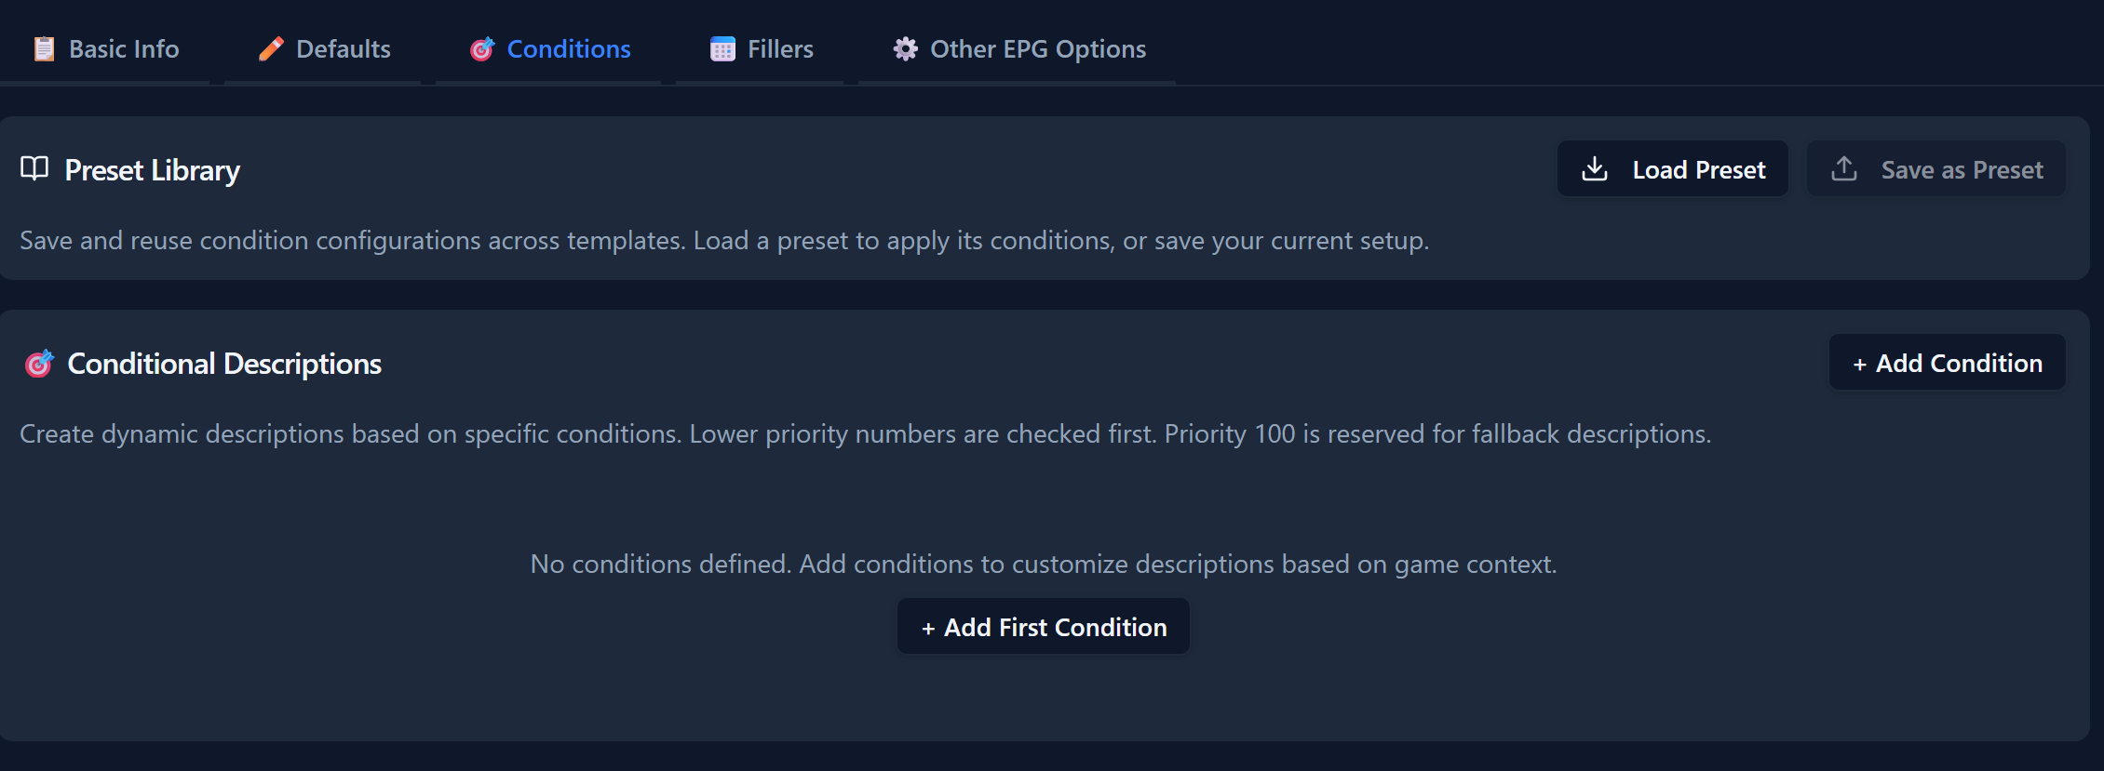Screen dimensions: 2104x771
Task: Click the Add Condition button
Action: [x=1947, y=363]
